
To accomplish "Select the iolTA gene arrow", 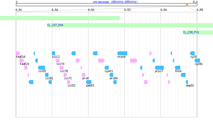I will pyautogui.click(x=58, y=61).
